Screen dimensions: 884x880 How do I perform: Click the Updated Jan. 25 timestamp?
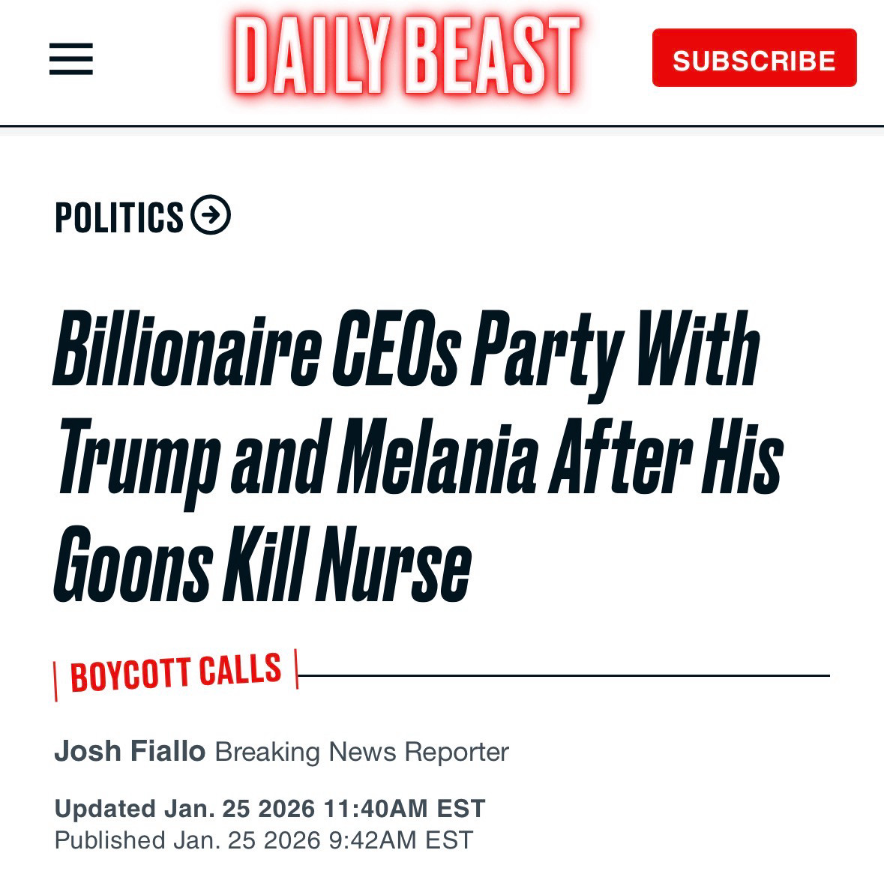point(270,809)
